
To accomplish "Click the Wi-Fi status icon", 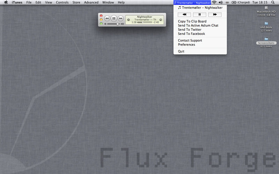I will (x=214, y=2).
